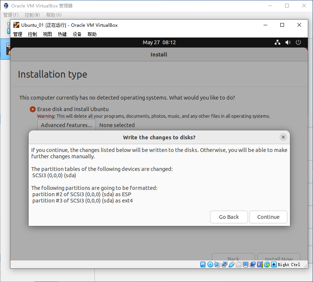This screenshot has height=282, width=313.
Task: Open the 帮助 menu in the VM window
Action: [92, 34]
